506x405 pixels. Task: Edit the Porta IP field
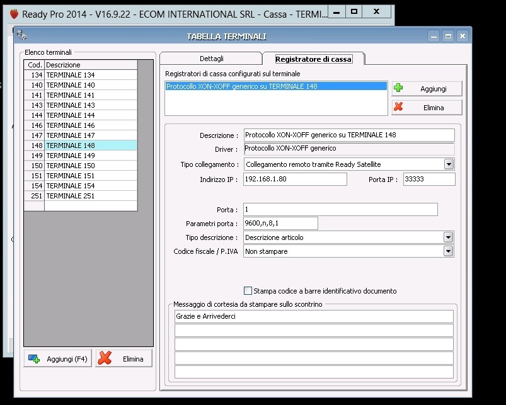coord(428,180)
